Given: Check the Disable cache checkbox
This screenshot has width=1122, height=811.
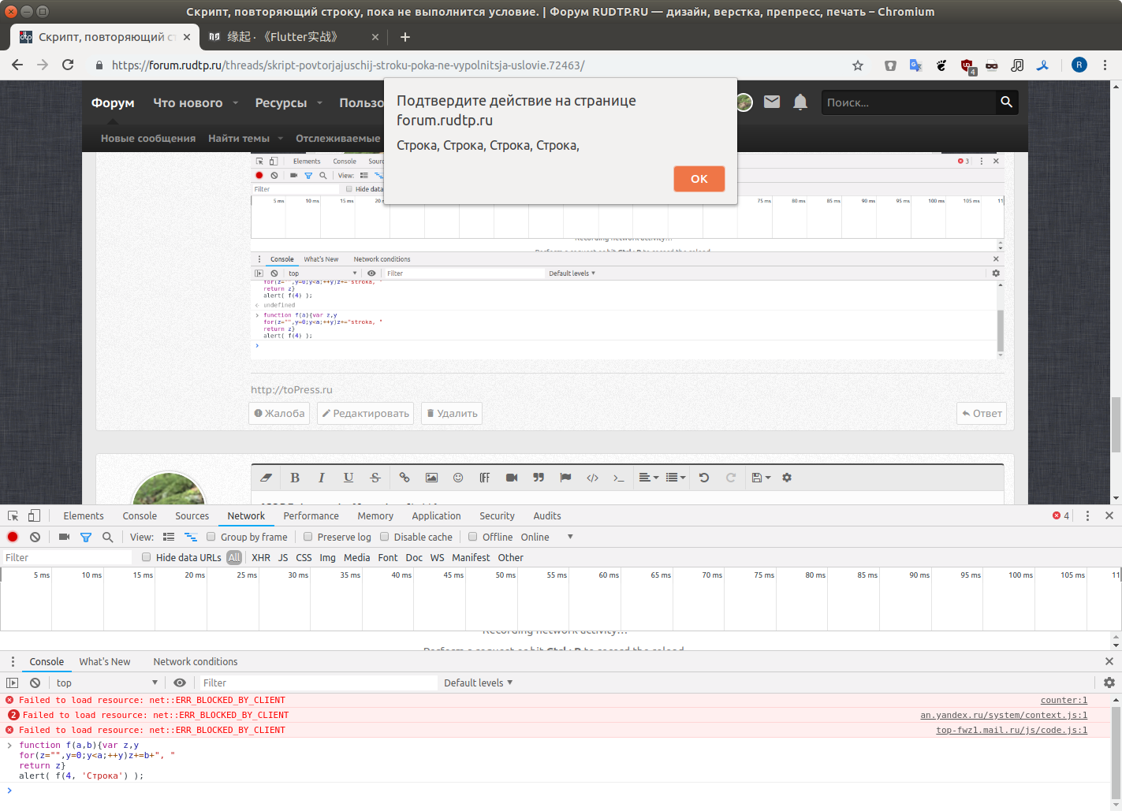Looking at the screenshot, I should click(385, 537).
